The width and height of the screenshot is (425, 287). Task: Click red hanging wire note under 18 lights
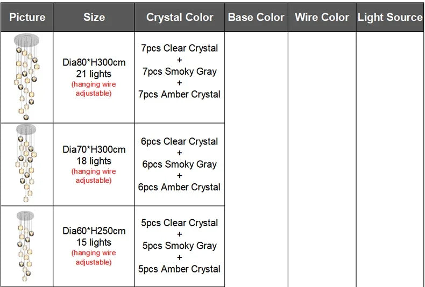pos(94,176)
